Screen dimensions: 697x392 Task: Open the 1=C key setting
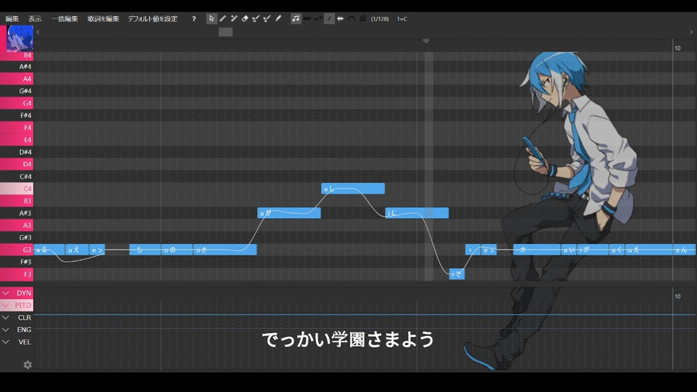402,19
